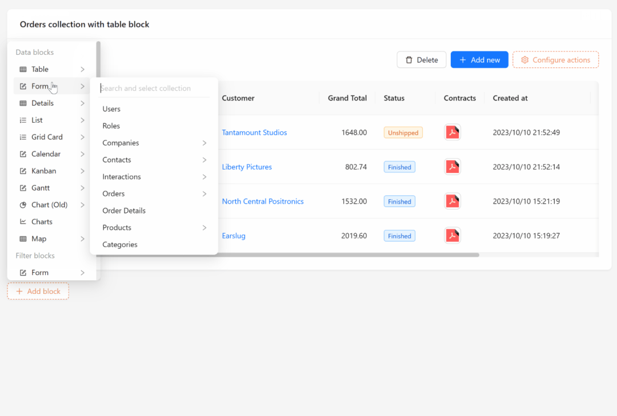Click the Chart (Old) pie icon
This screenshot has height=416, width=617.
pos(23,205)
